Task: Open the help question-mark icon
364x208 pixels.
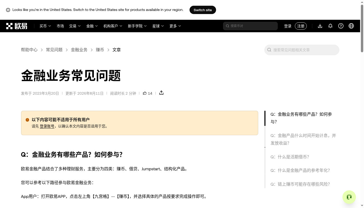Action: 341,26
